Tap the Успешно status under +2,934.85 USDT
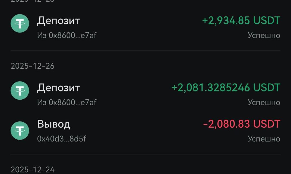This screenshot has height=174, width=291. click(x=264, y=35)
